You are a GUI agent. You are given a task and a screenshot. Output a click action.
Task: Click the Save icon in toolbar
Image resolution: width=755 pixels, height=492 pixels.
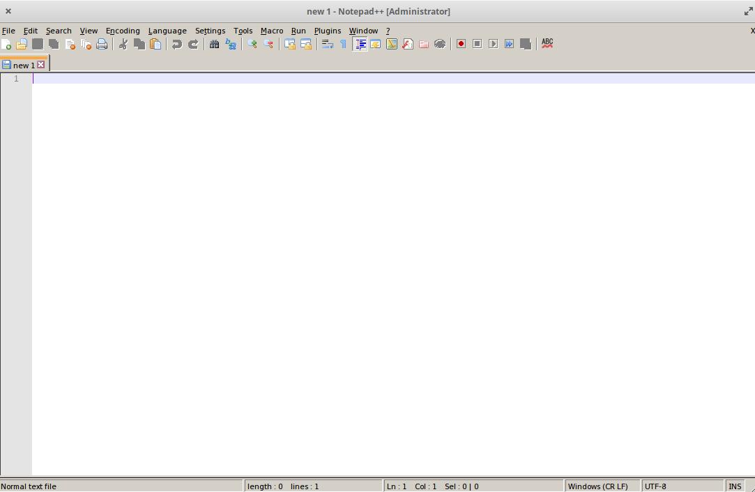(x=38, y=45)
